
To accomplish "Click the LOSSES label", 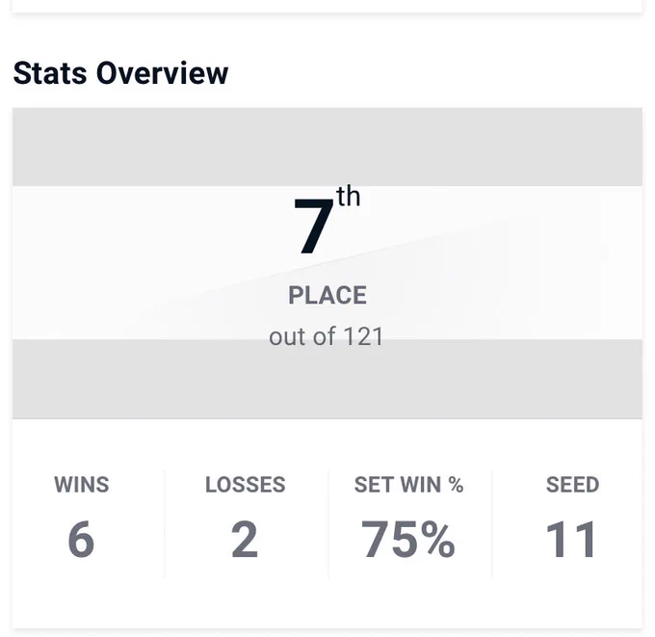I will click(x=246, y=485).
